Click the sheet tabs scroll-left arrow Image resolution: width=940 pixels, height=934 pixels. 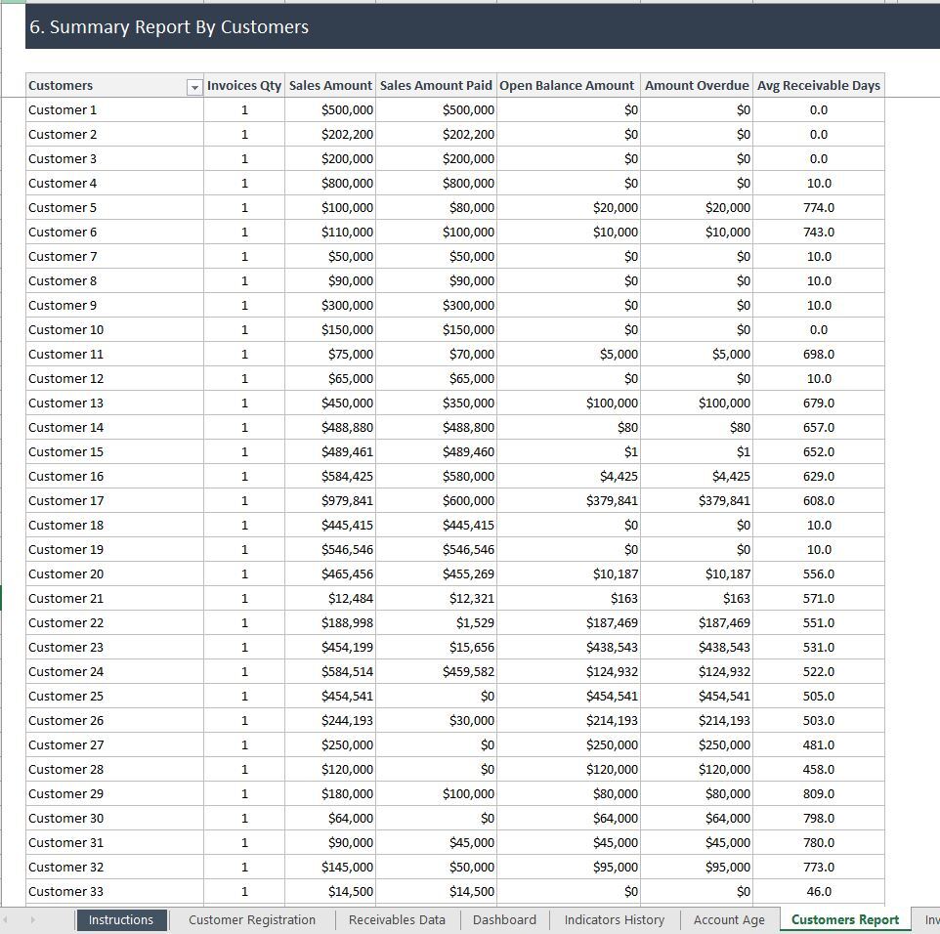click(x=6, y=919)
